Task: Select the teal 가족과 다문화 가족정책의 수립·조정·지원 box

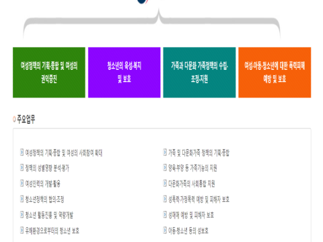Action: point(199,73)
